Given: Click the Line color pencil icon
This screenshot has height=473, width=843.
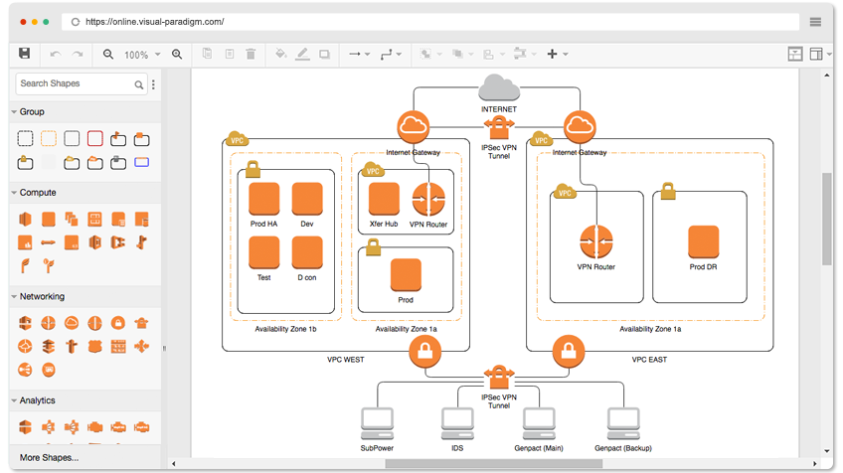Looking at the screenshot, I should tap(302, 54).
